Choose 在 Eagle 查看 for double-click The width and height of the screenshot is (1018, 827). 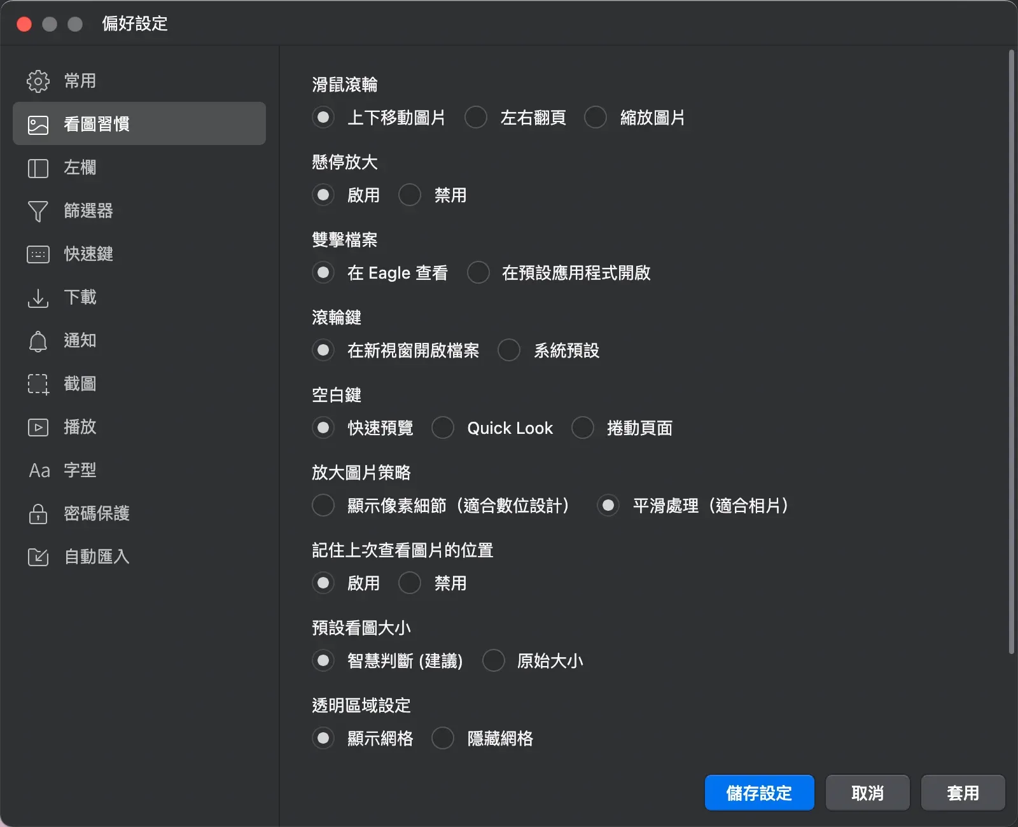click(x=323, y=273)
